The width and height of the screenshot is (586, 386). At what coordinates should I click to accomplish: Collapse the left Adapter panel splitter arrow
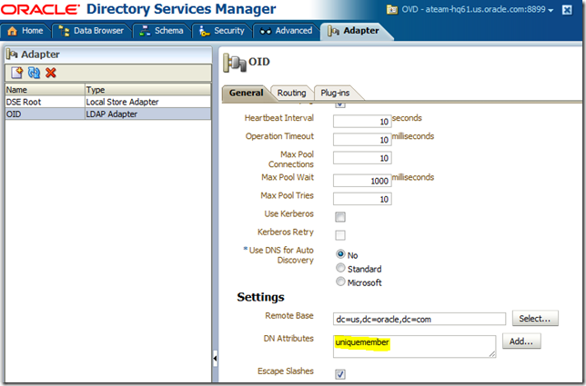pyautogui.click(x=214, y=359)
